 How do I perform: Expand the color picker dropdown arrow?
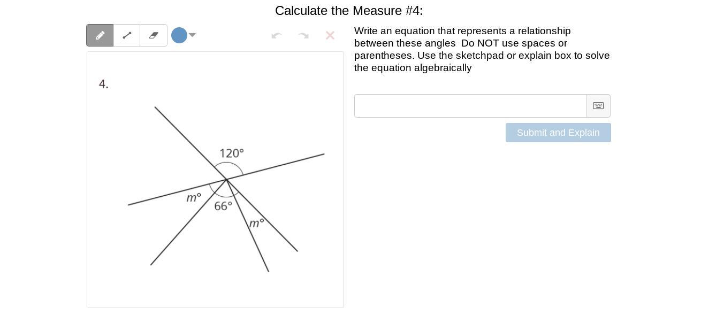(x=193, y=35)
